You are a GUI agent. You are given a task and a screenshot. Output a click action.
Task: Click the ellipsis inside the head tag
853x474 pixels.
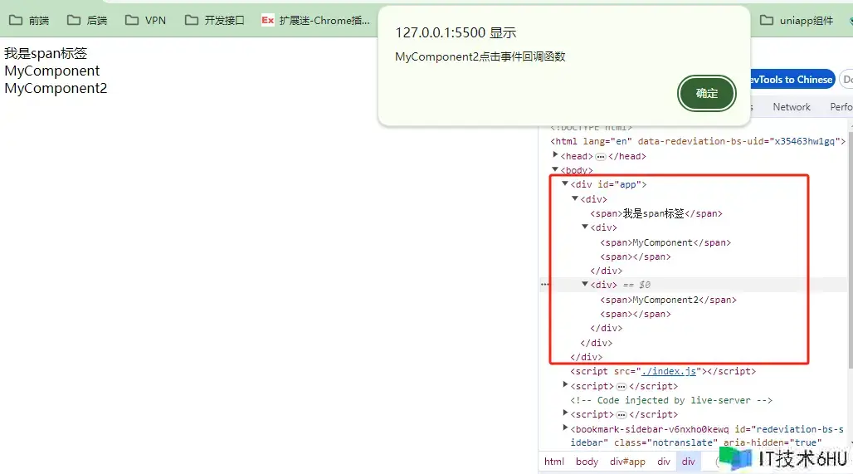601,156
